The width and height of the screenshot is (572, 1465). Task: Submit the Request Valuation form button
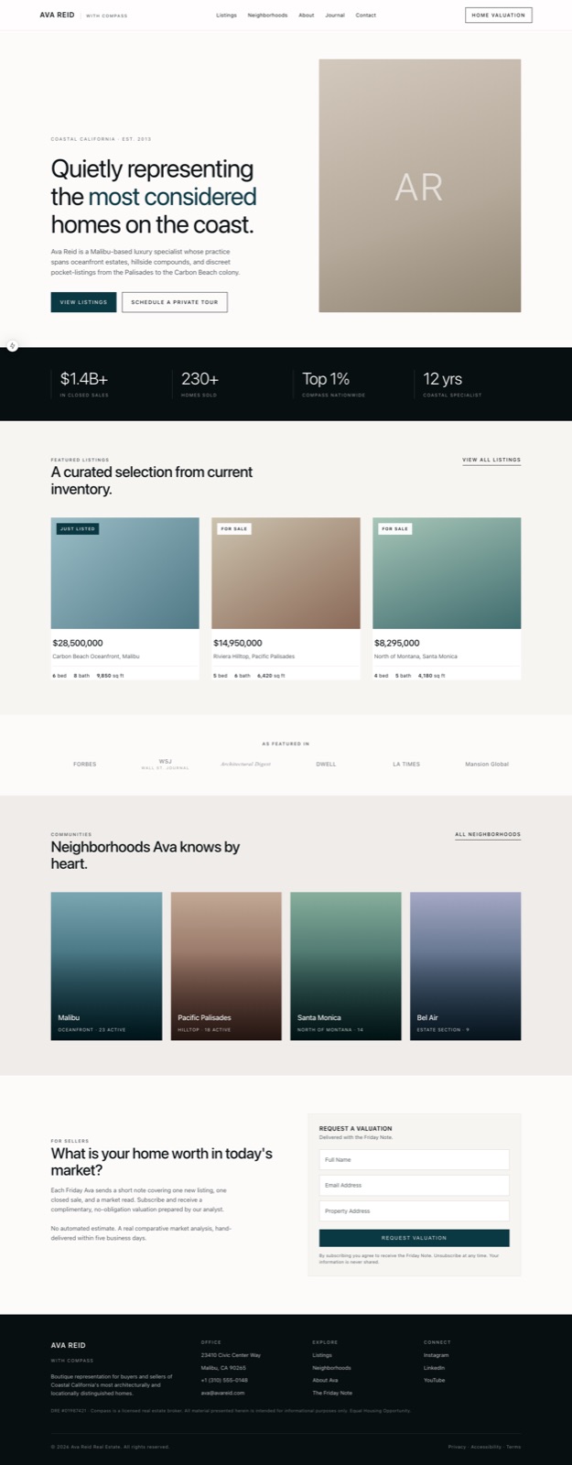[x=414, y=1238]
